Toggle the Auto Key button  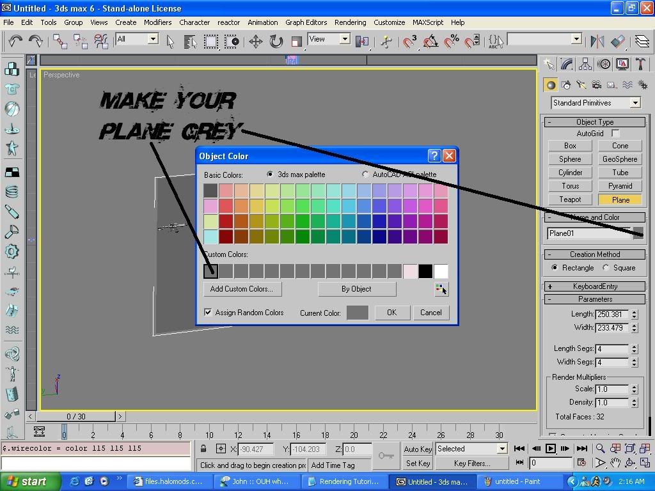[418, 449]
